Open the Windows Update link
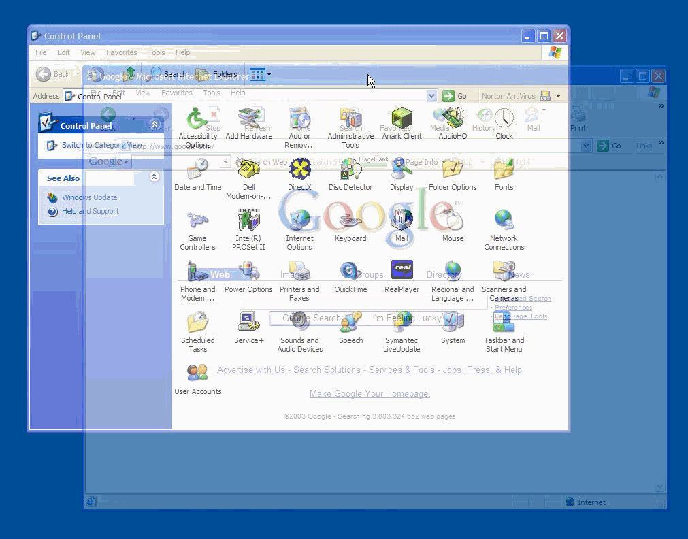This screenshot has height=539, width=688. pos(90,197)
